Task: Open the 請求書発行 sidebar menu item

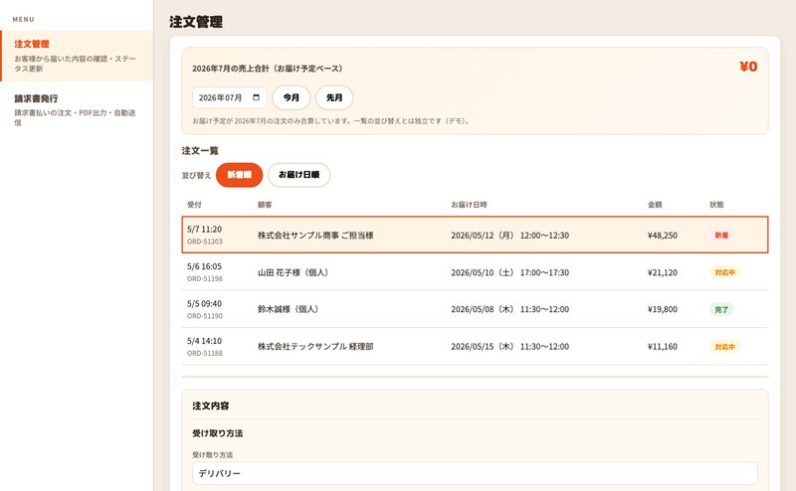Action: coord(77,109)
